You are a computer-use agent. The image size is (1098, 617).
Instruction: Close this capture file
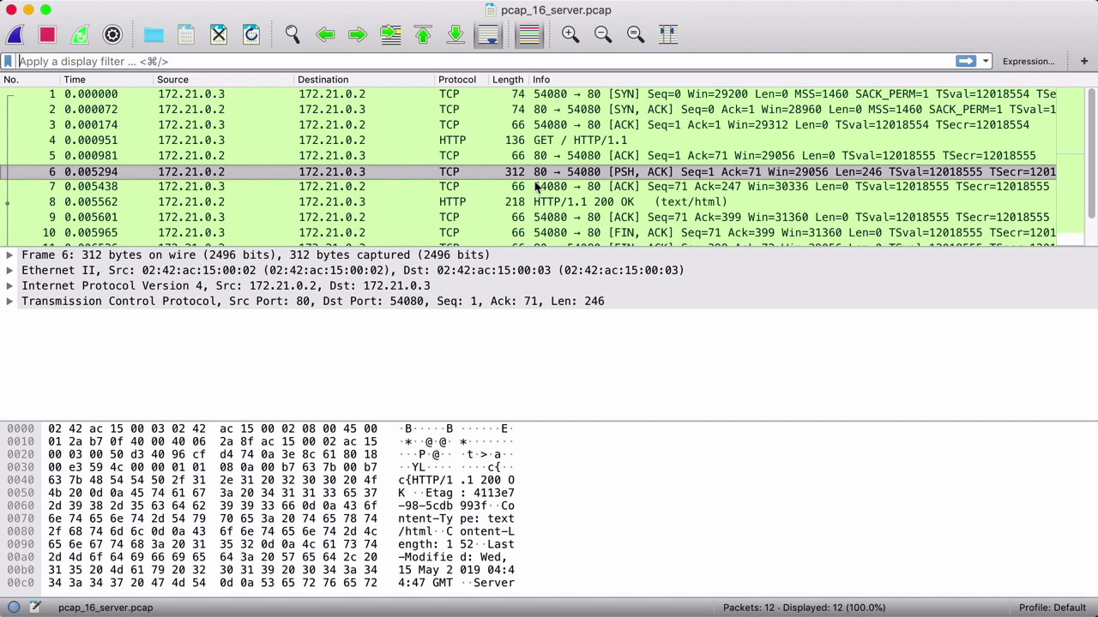[219, 34]
